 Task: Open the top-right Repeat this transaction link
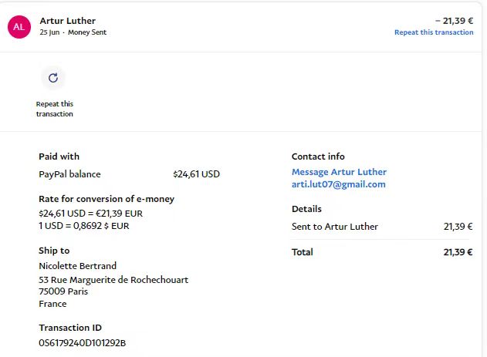point(434,32)
